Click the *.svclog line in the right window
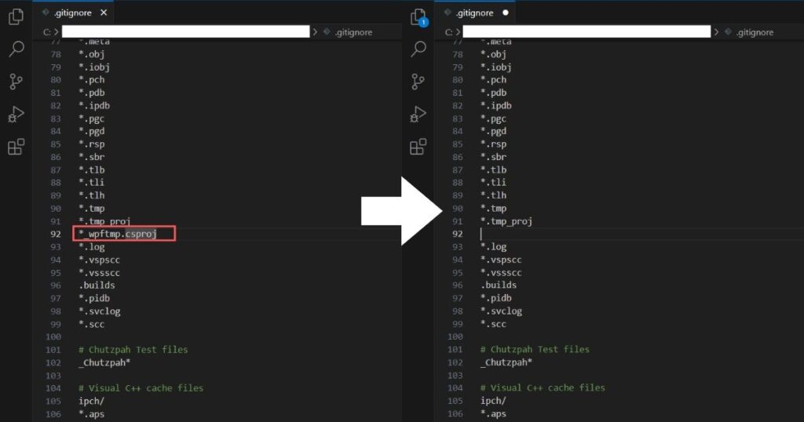The height and width of the screenshot is (422, 804). click(501, 311)
